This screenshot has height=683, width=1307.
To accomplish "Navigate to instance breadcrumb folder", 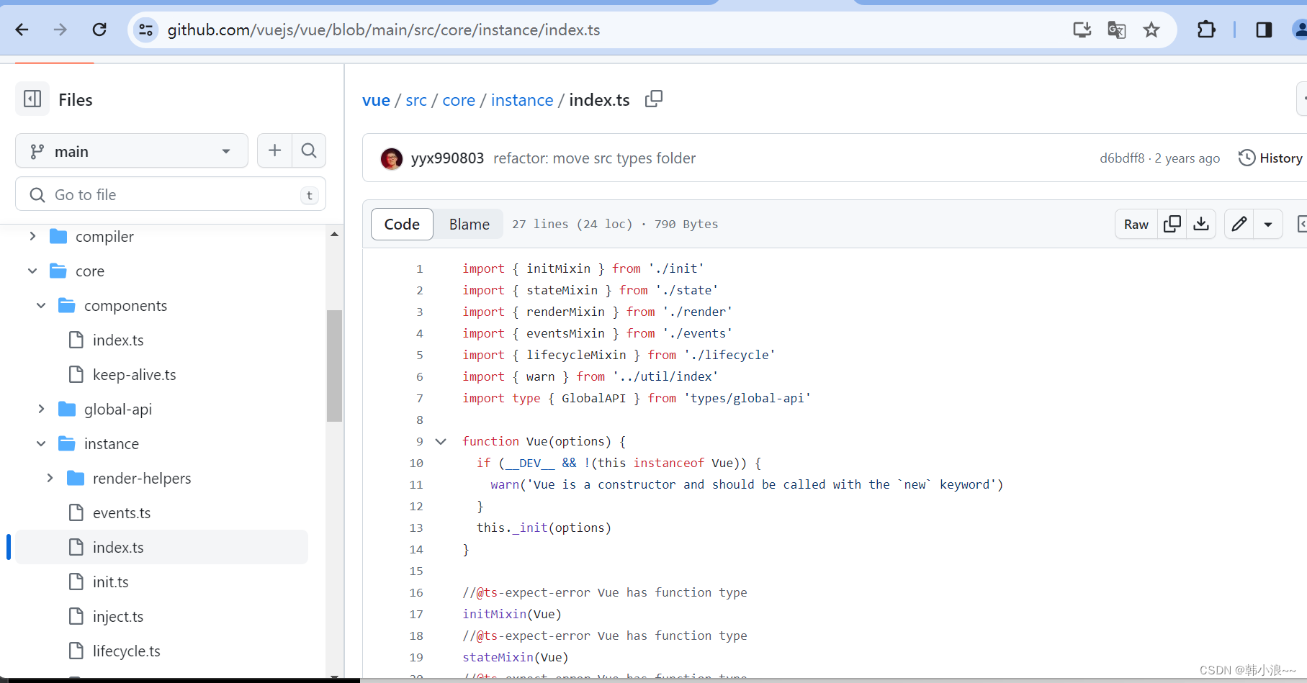I will click(522, 100).
